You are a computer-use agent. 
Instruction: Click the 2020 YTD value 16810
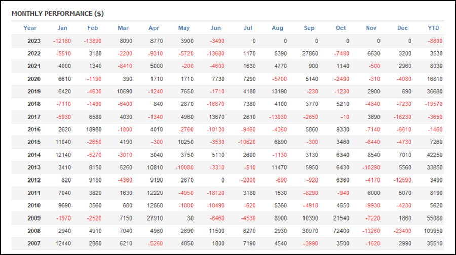[x=435, y=79]
